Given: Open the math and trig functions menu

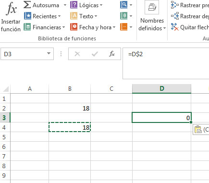Looking at the screenshot, I should coord(126,16).
